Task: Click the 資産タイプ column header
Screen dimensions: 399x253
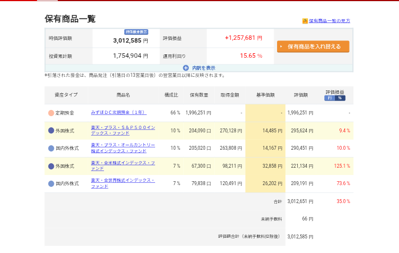Action: coord(66,95)
